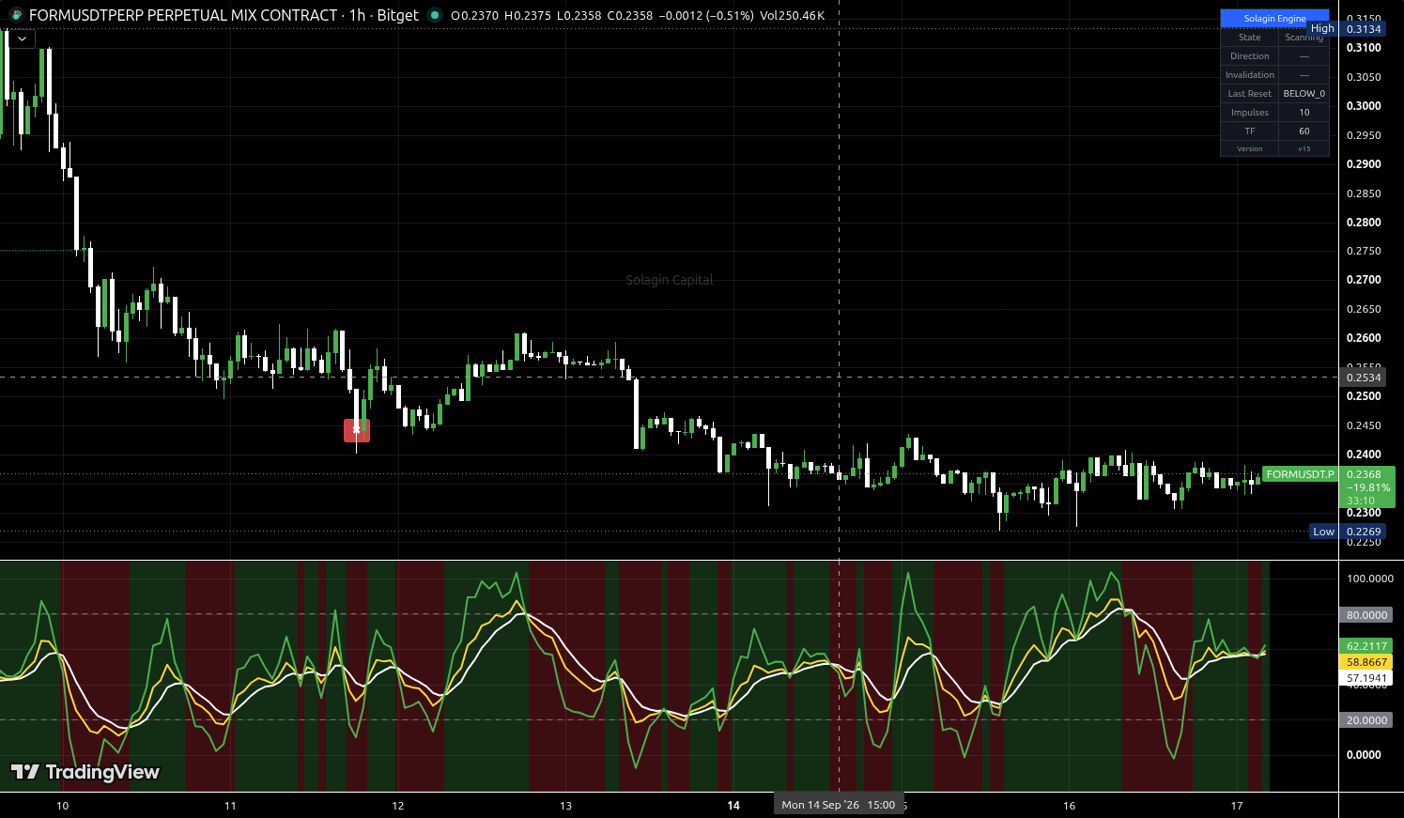Image resolution: width=1404 pixels, height=818 pixels.
Task: Click the TradingView logo
Action: point(85,772)
